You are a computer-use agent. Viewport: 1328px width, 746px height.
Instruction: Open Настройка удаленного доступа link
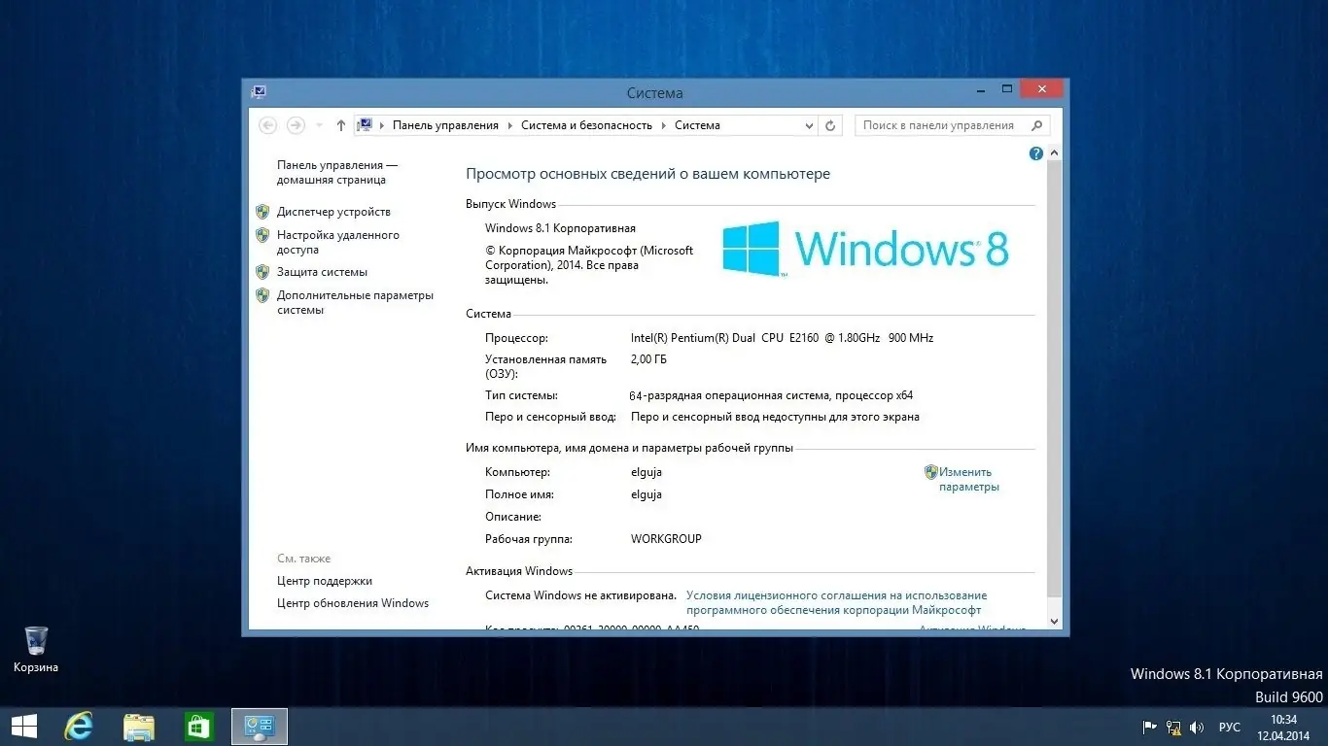[x=337, y=242]
